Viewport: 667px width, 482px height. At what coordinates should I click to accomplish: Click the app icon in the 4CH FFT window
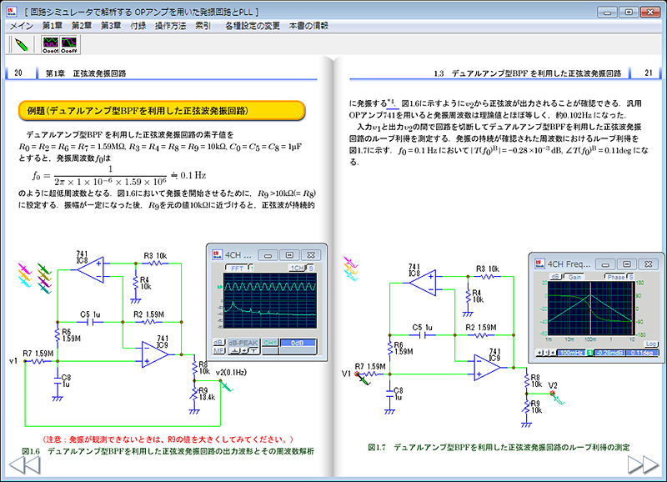217,254
